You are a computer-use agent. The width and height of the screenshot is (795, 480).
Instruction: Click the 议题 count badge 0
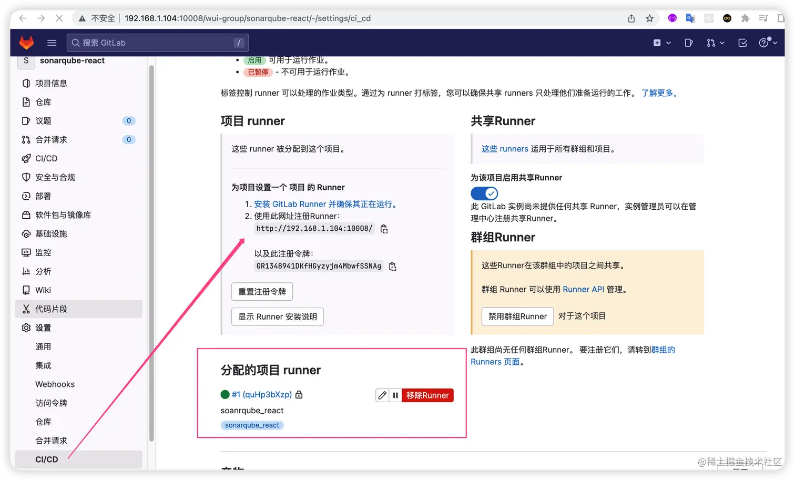click(129, 121)
